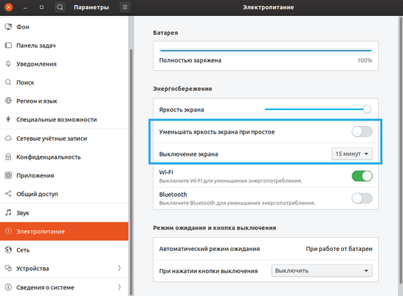
Task: Open the 15 минут screen-off dropdown
Action: pyautogui.click(x=352, y=154)
